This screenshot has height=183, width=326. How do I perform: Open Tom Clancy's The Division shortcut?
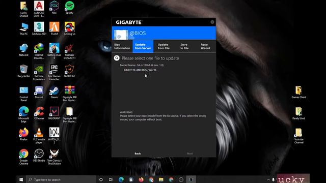pyautogui.click(x=55, y=157)
